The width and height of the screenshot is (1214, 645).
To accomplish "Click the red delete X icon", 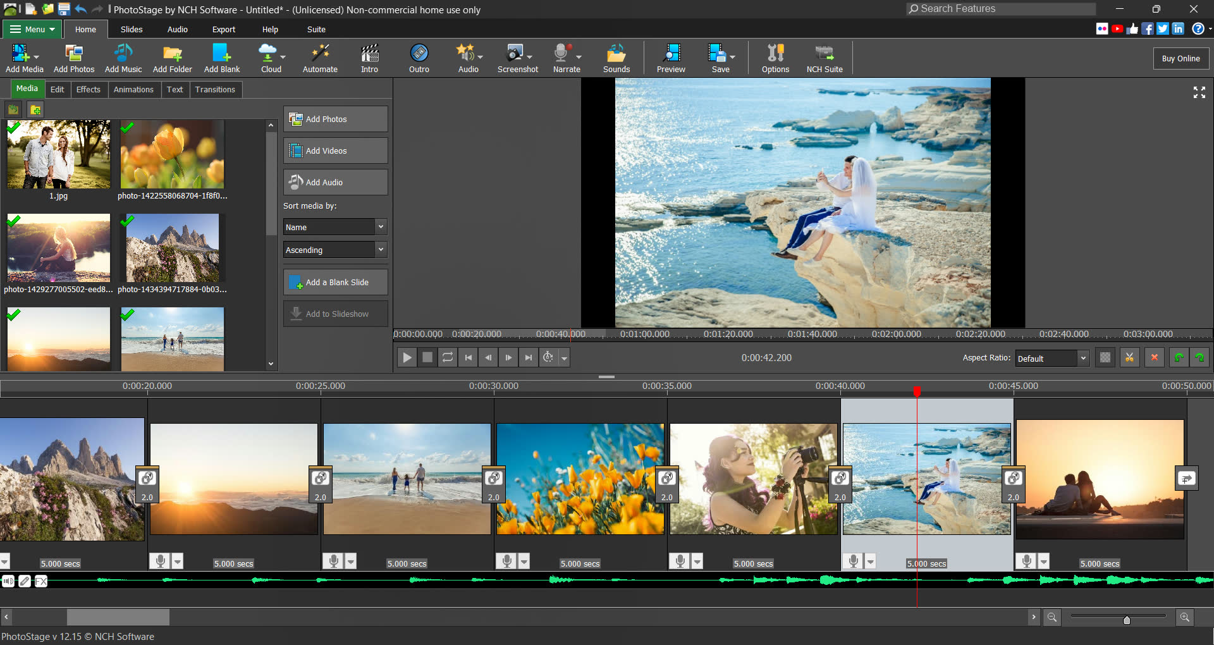I will click(x=1155, y=357).
